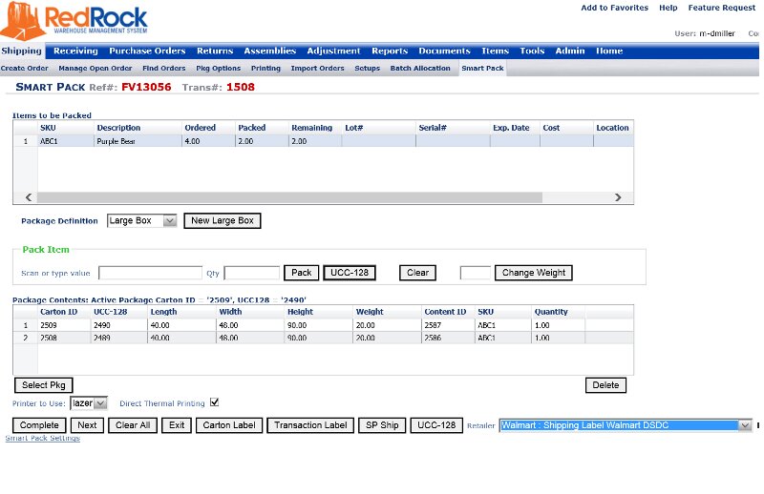The height and width of the screenshot is (494, 764).
Task: Delete the selected package content
Action: [x=605, y=385]
